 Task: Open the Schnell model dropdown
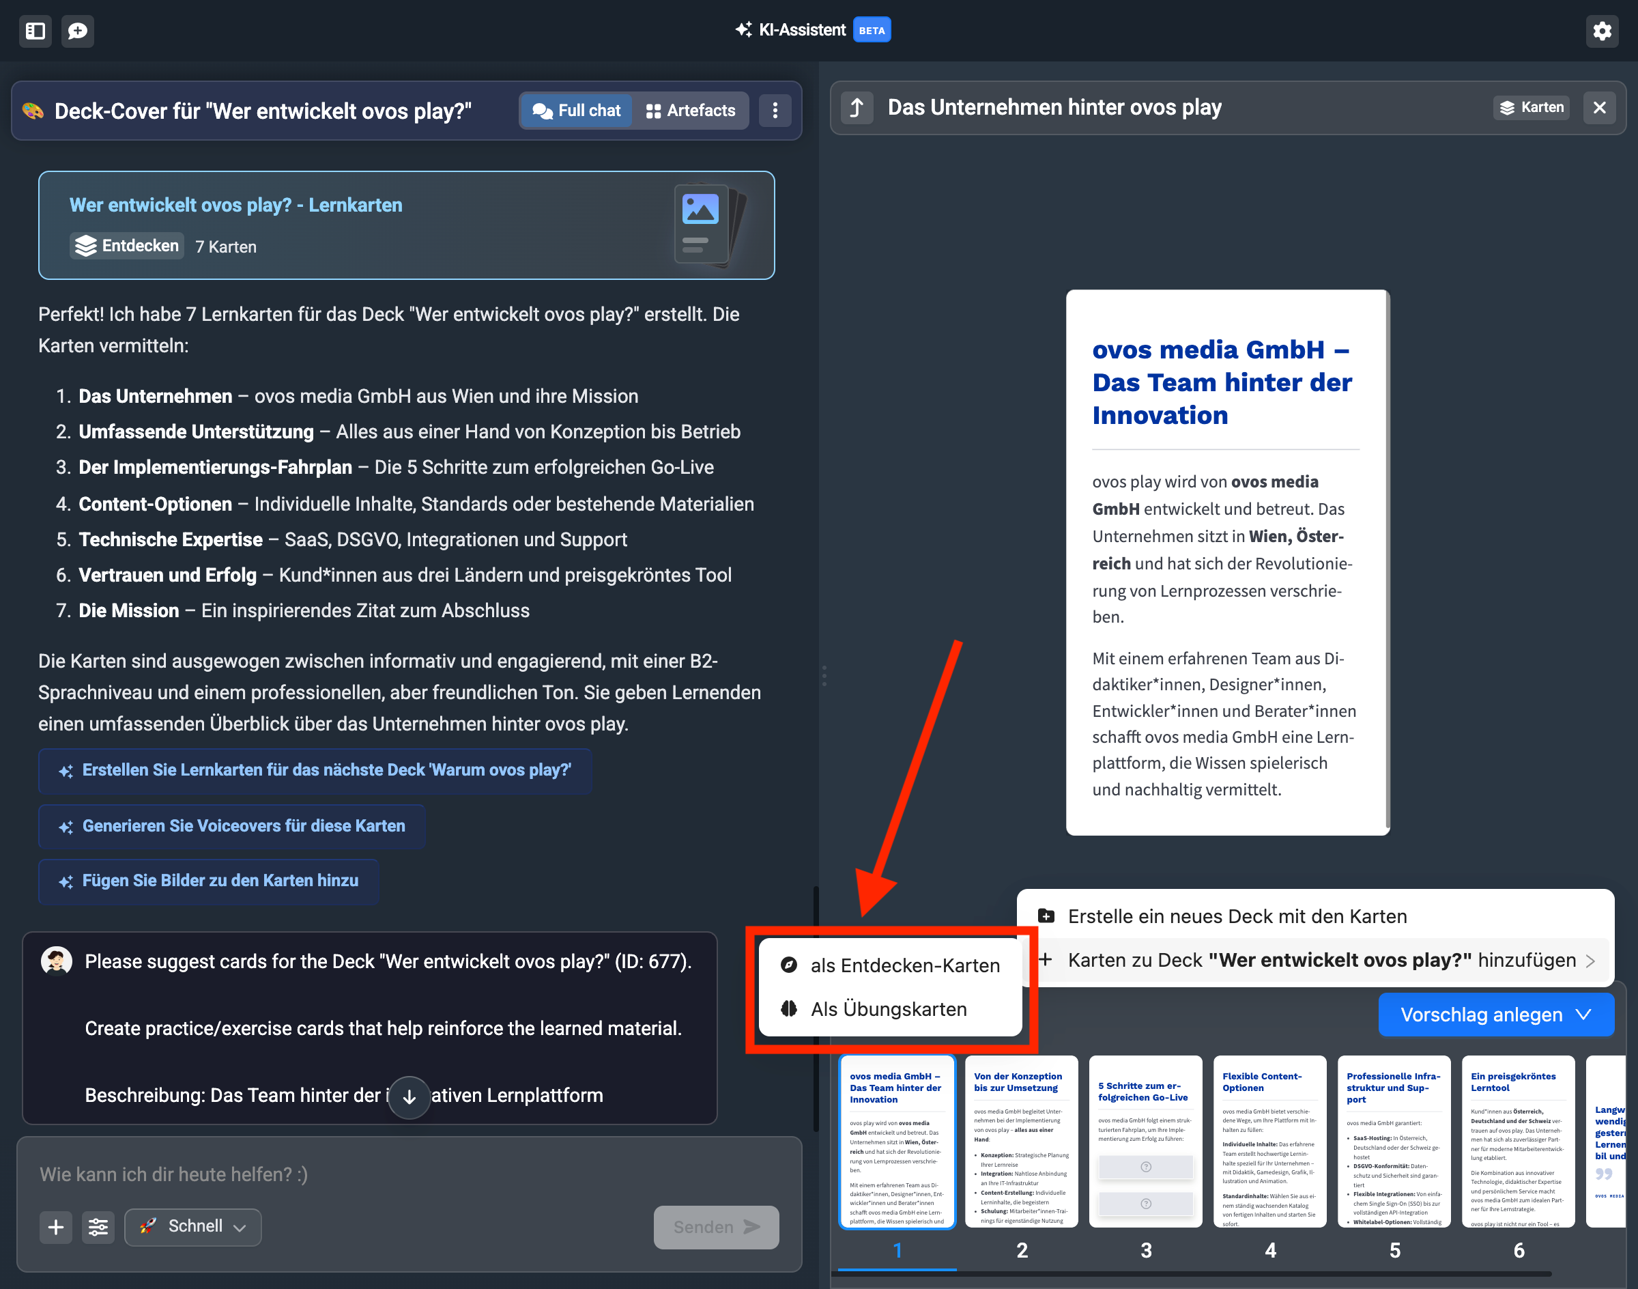pyautogui.click(x=193, y=1227)
